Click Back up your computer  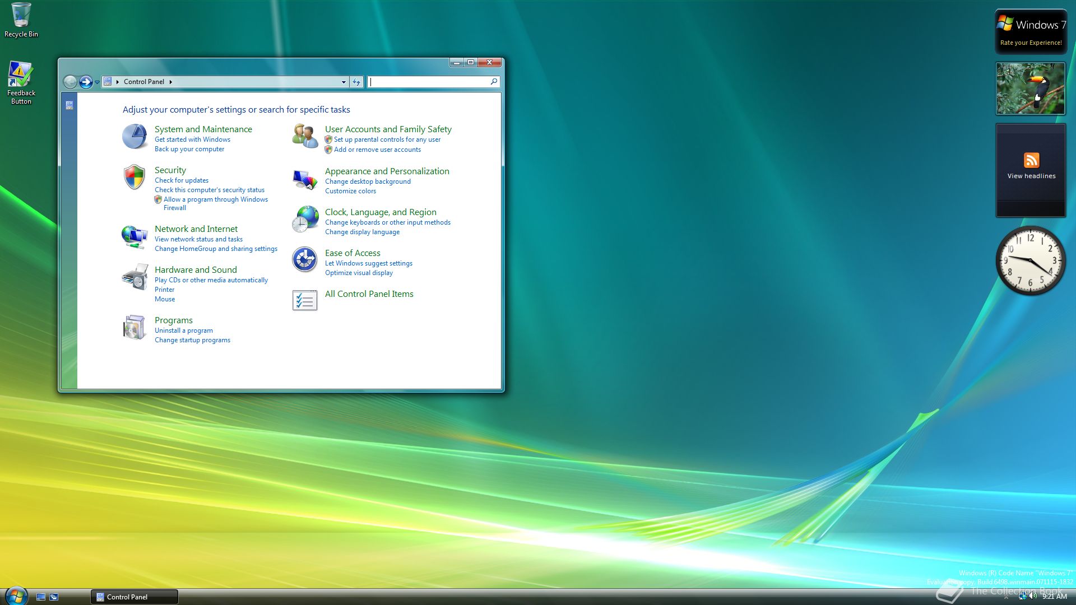click(x=189, y=149)
